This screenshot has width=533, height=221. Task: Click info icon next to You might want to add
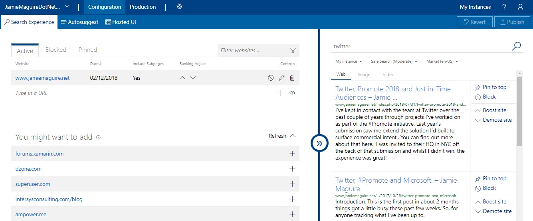click(98, 137)
